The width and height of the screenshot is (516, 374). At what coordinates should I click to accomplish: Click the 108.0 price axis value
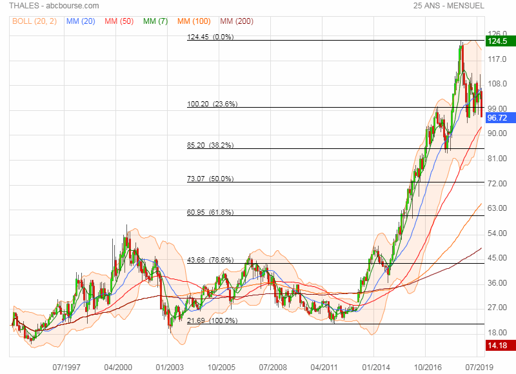[497, 84]
